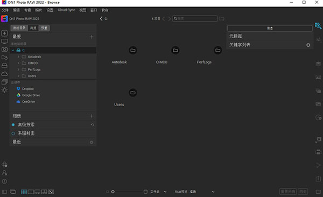The width and height of the screenshot is (323, 197).
Task: Open the help question-mark icon
Action: [x=4, y=181]
